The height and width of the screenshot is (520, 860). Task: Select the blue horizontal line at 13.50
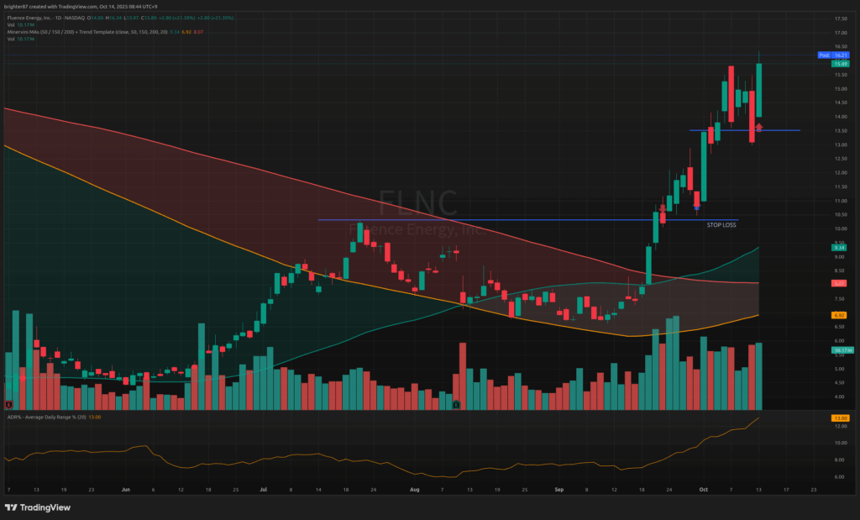pos(781,130)
